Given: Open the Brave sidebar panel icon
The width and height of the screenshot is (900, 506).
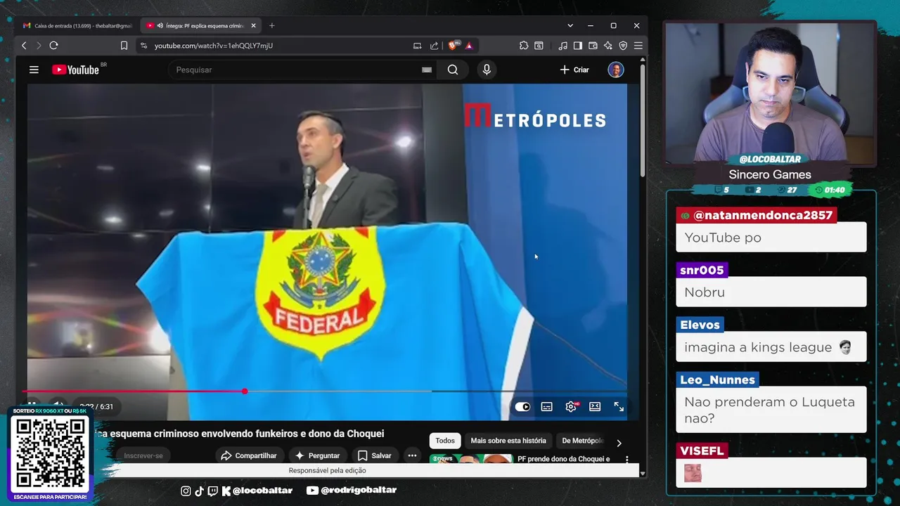Looking at the screenshot, I should (x=577, y=46).
